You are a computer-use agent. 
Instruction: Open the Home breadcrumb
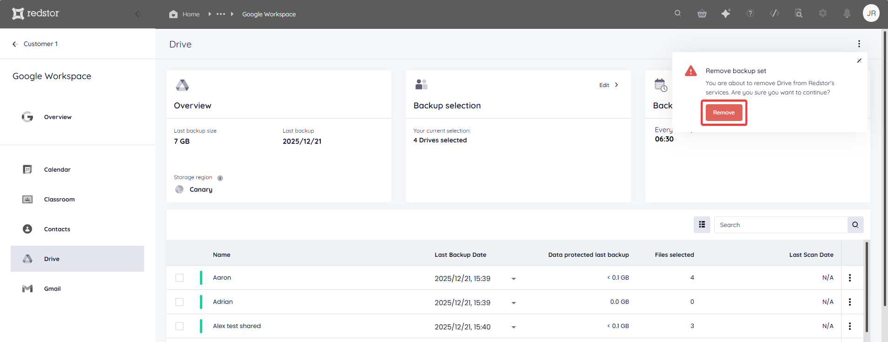(x=185, y=14)
